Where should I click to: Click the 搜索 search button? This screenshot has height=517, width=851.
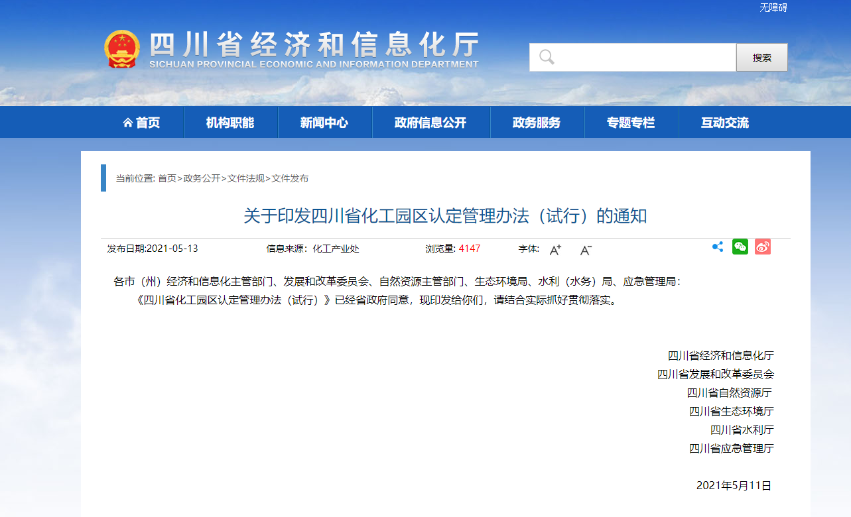pyautogui.click(x=762, y=58)
